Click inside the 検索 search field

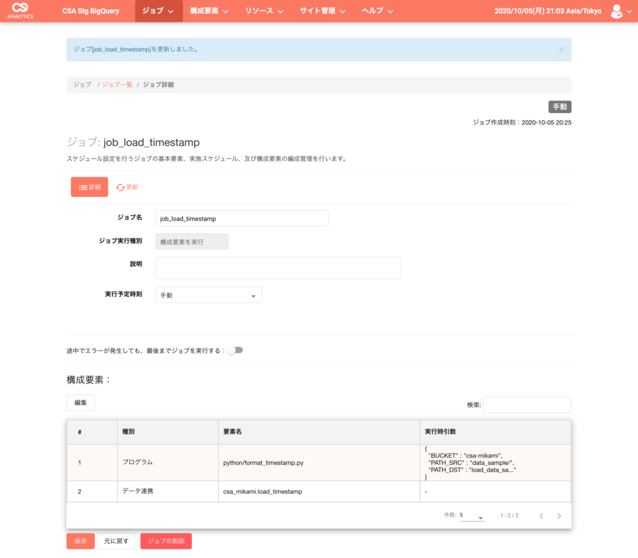pos(527,404)
